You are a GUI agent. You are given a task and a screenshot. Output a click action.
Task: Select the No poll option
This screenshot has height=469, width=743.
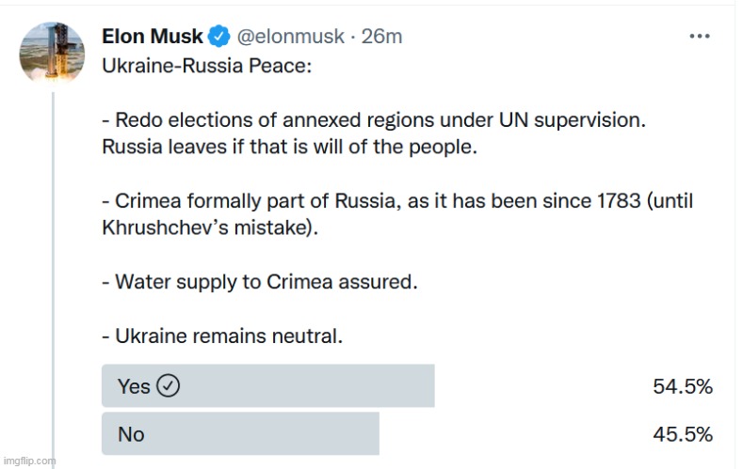240,433
